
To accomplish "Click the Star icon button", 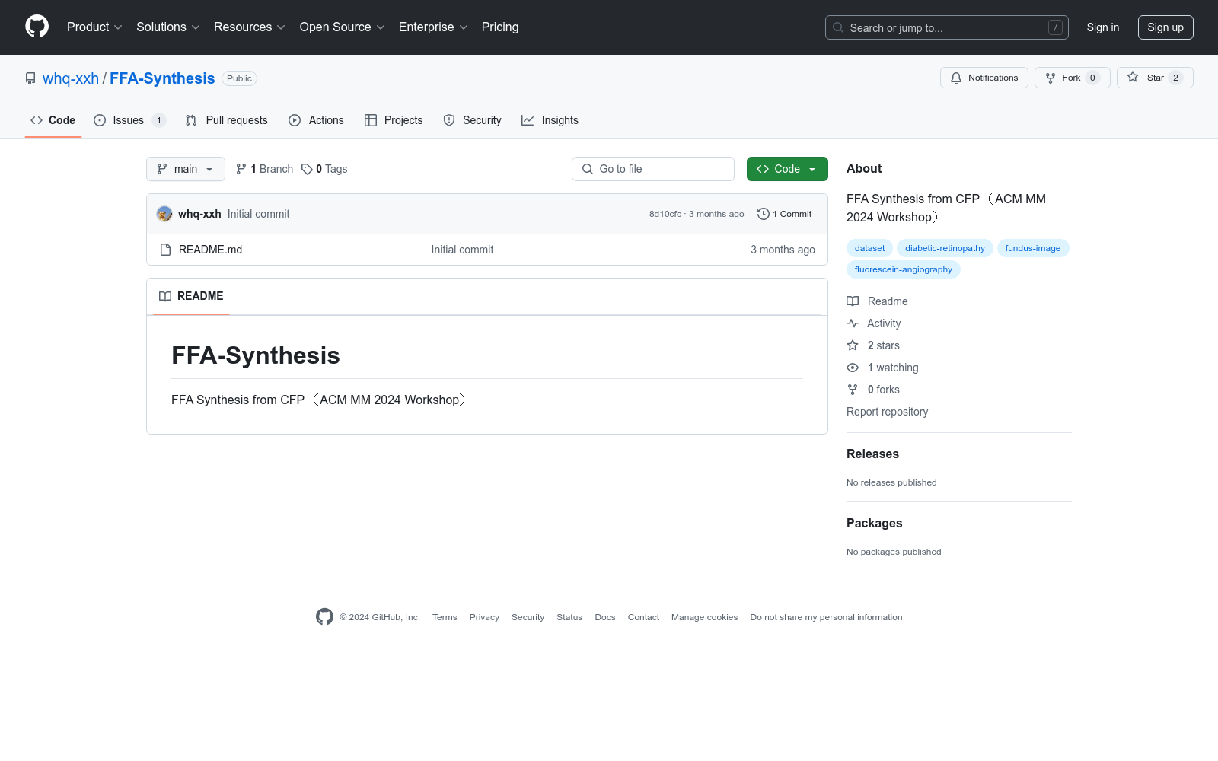I will [x=1133, y=78].
